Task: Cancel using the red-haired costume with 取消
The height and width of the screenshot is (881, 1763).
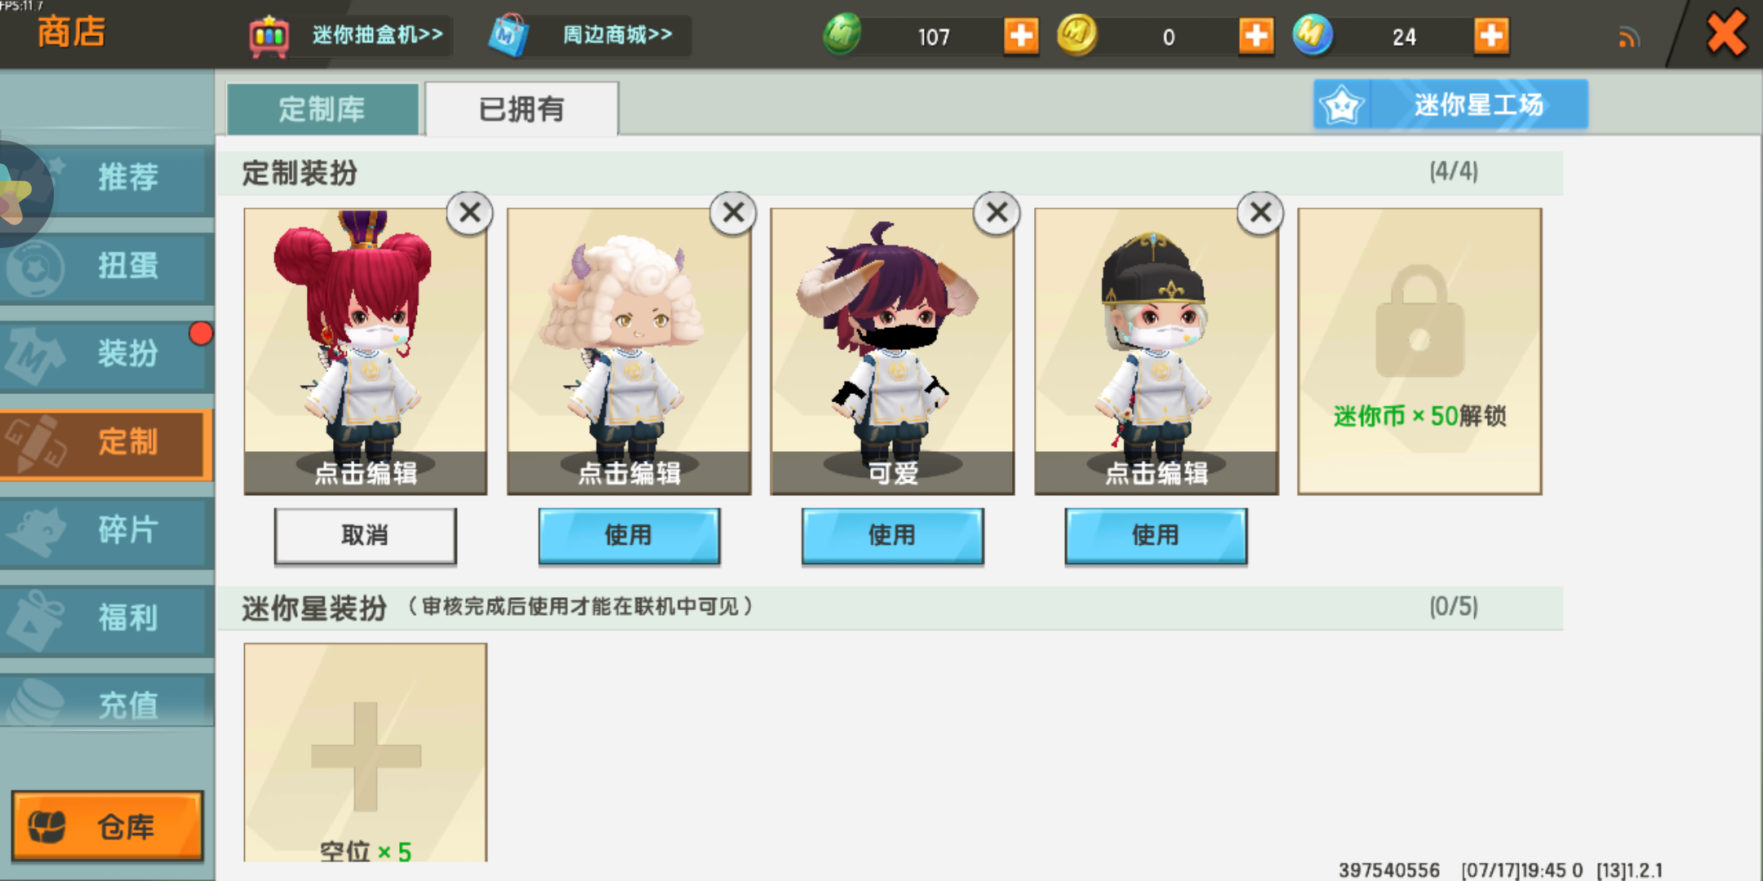Action: [x=365, y=535]
